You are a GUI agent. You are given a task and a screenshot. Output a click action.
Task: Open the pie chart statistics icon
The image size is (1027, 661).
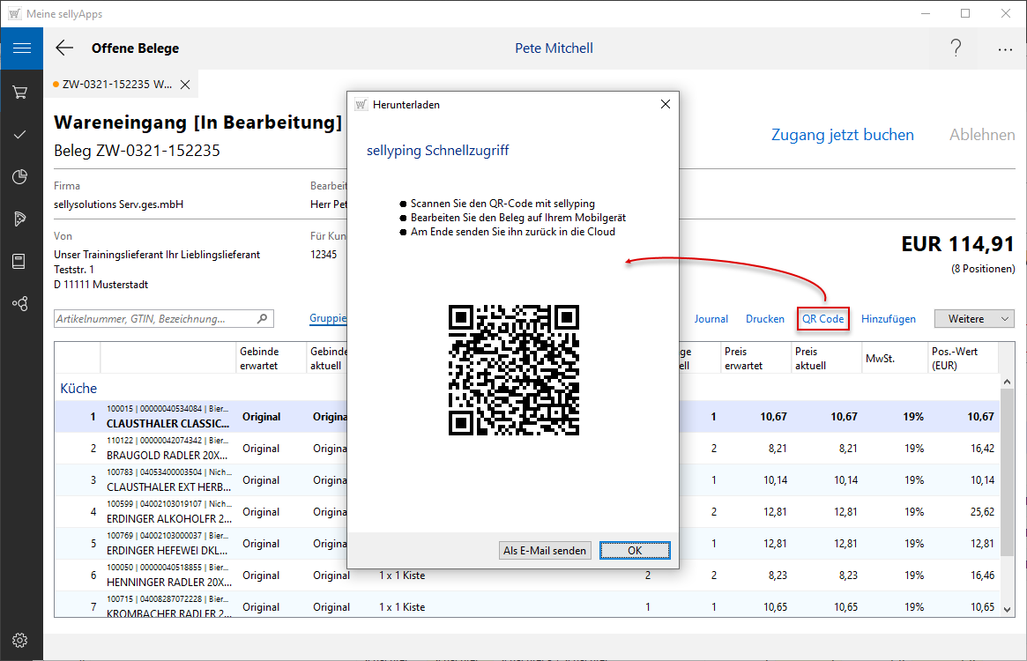pos(20,176)
